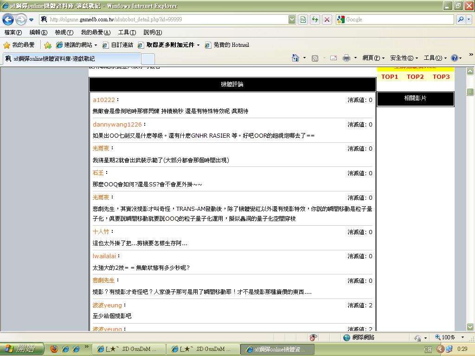Open the 檔案(F) menu
The width and height of the screenshot is (475, 356).
tap(13, 32)
